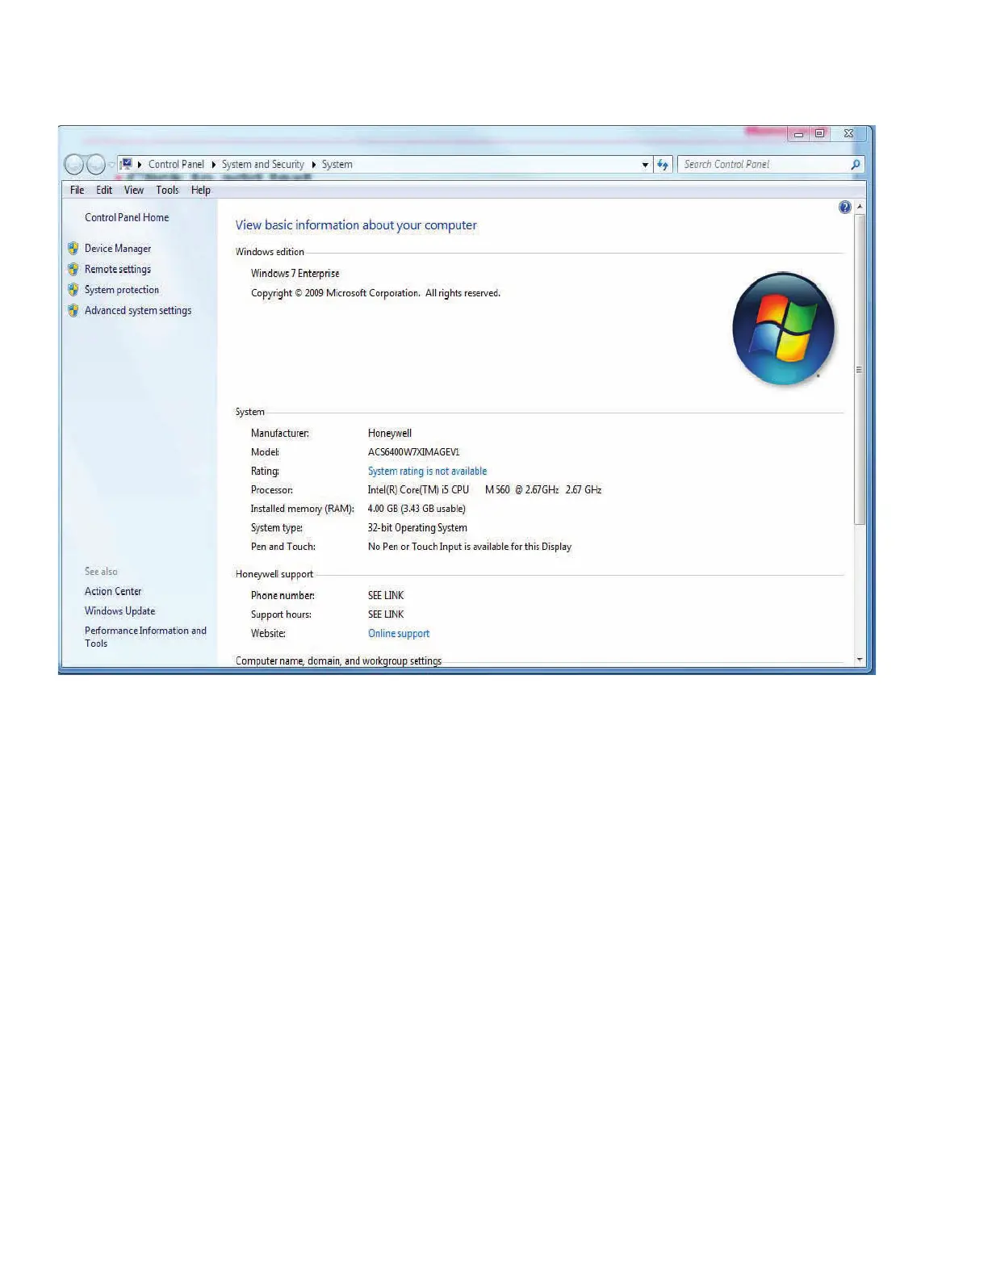This screenshot has height=1279, width=988.
Task: Click the Windows logo orb image
Action: click(783, 329)
